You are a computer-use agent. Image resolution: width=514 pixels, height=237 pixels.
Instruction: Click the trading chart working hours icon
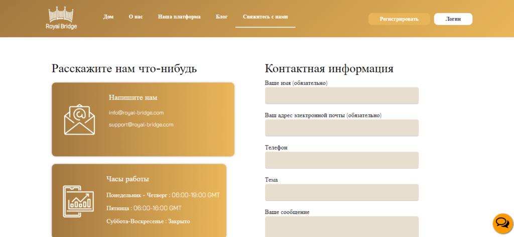78,201
